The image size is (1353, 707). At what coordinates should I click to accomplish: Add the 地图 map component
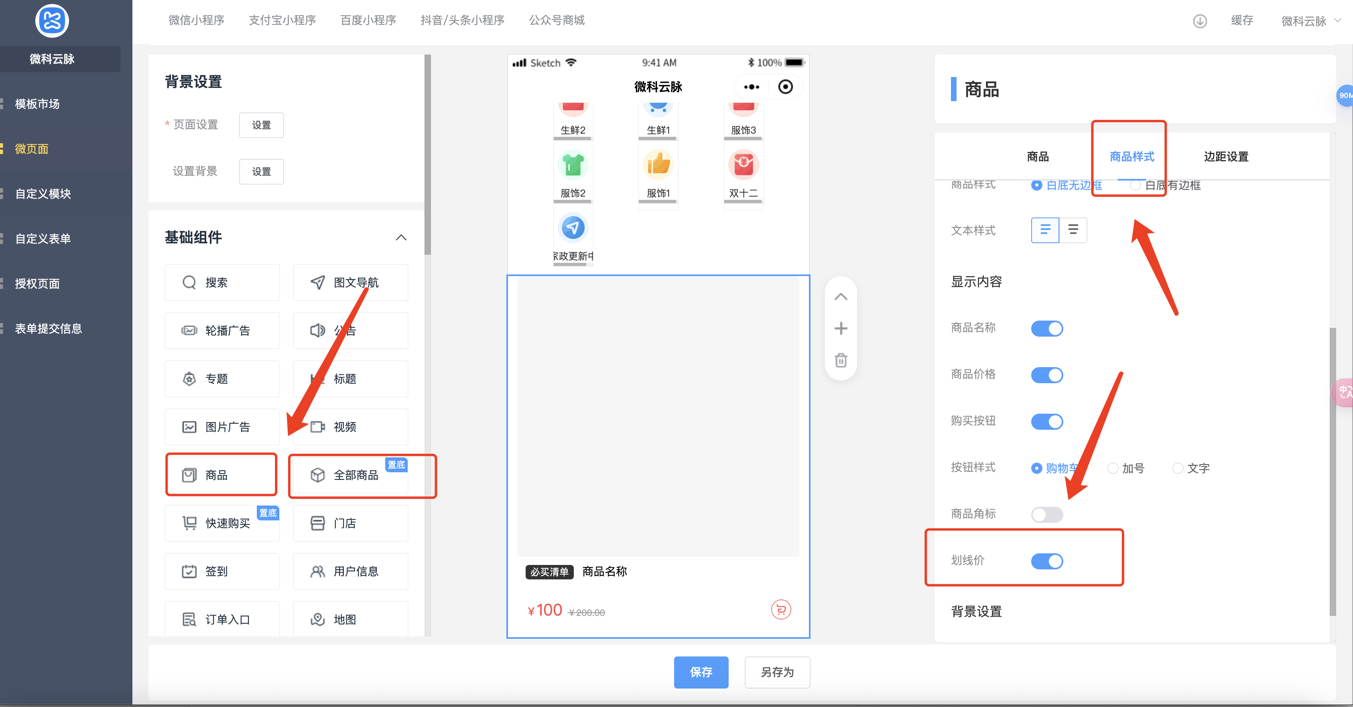click(x=350, y=619)
